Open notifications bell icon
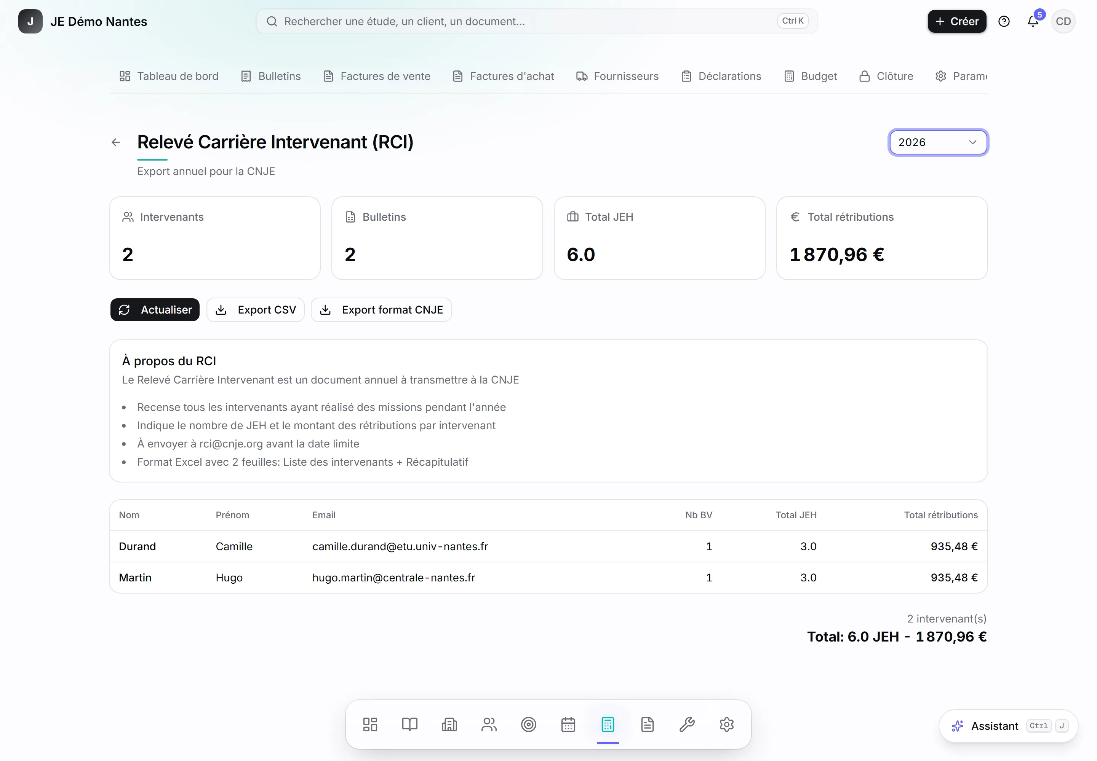The image size is (1097, 761). [x=1033, y=21]
